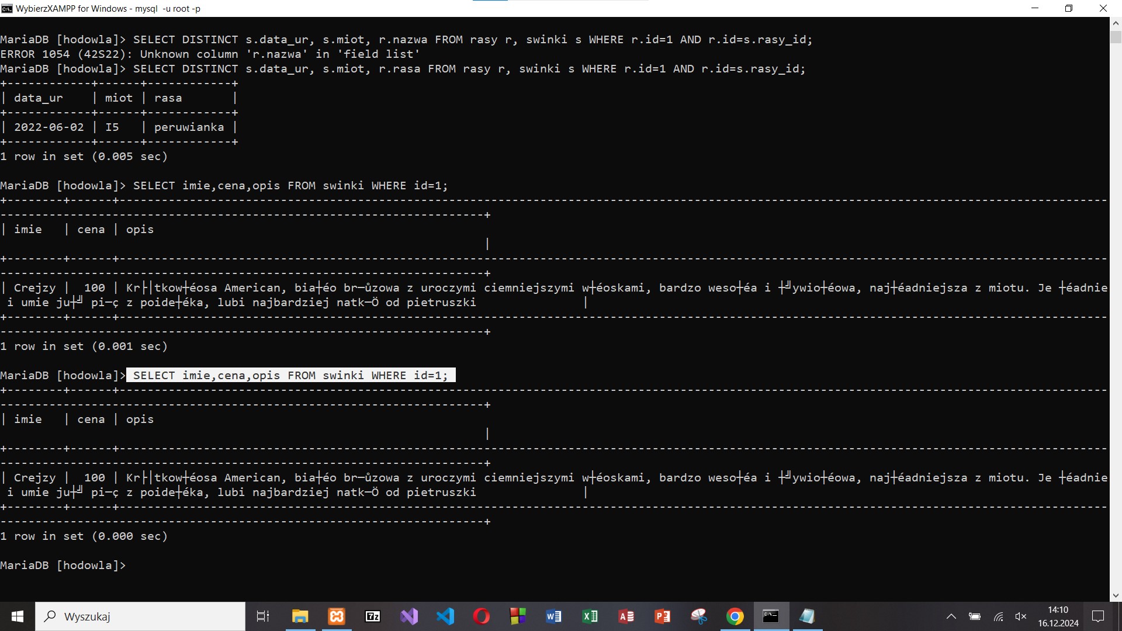Click the vertical scrollbar thumb
This screenshot has width=1122, height=631.
pyautogui.click(x=1116, y=37)
